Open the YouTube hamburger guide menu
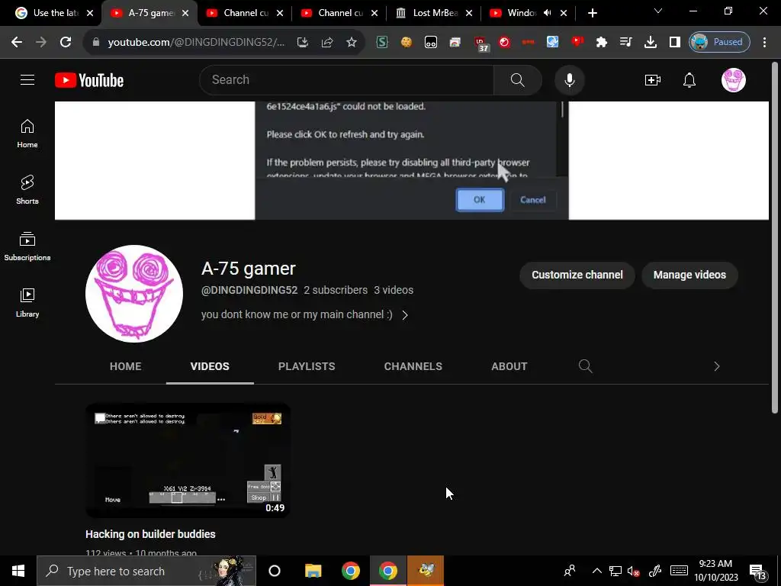This screenshot has height=586, width=781. tap(27, 79)
